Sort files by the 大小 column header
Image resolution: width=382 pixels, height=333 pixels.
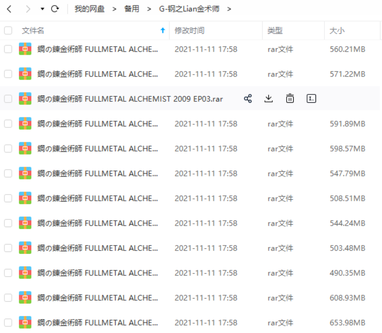point(337,30)
